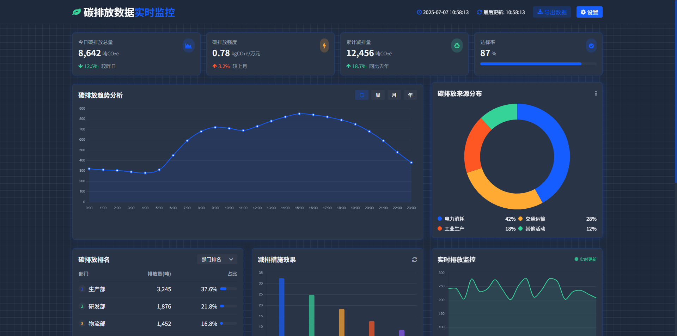Click the 占比 column header
Screen dimensions: 677x336
click(x=232, y=274)
